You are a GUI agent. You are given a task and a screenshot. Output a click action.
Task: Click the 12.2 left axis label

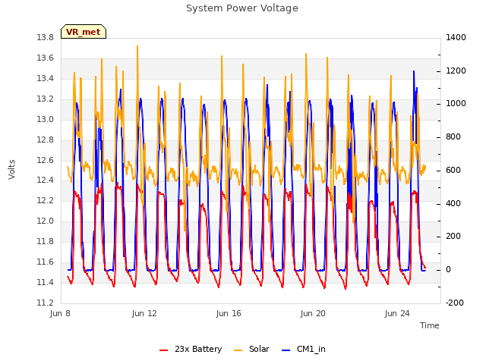pyautogui.click(x=46, y=200)
